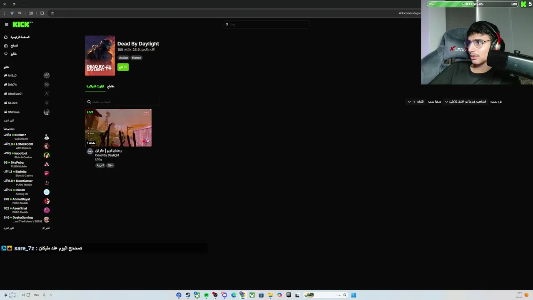Open the languages filter dropdown
The width and height of the screenshot is (533, 300).
pos(416,102)
